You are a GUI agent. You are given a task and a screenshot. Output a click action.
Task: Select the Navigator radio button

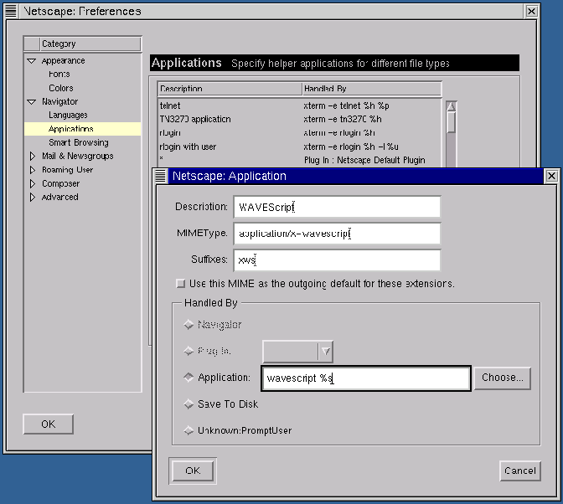tap(189, 325)
